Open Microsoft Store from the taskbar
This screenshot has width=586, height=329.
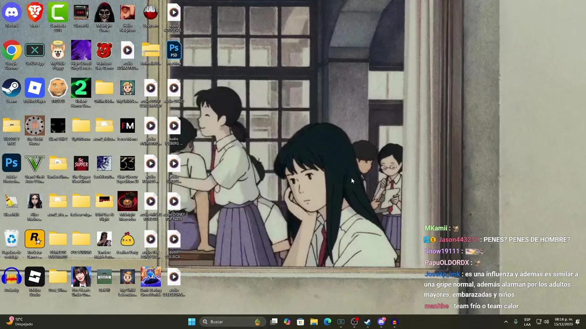[x=300, y=322]
